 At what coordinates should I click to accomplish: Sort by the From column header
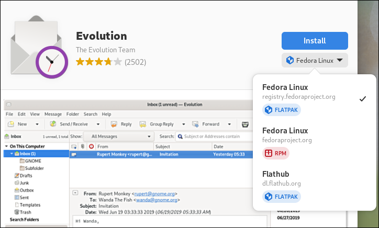tap(125, 146)
